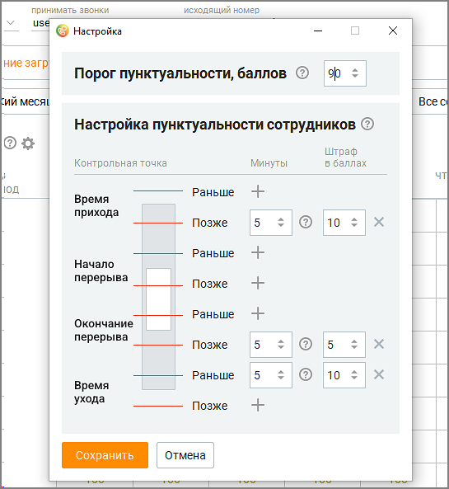The image size is (449, 489).
Task: Show help for Окончание перерыва Позже minutes
Action: click(306, 345)
